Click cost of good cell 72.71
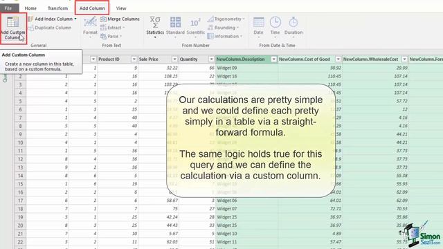 point(310,209)
